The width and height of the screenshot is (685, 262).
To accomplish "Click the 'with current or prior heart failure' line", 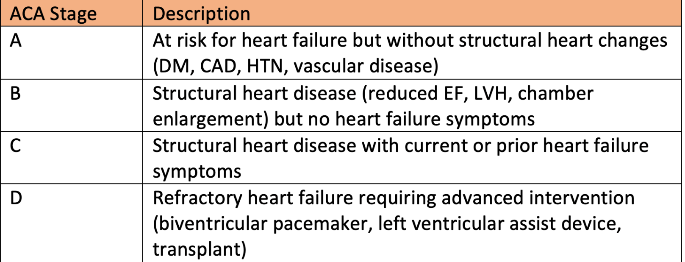I will tap(505, 146).
